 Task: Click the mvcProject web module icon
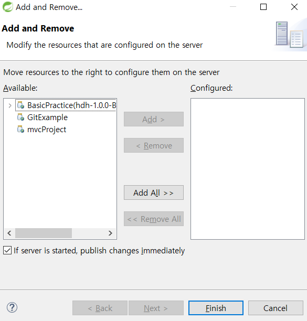[x=20, y=129]
